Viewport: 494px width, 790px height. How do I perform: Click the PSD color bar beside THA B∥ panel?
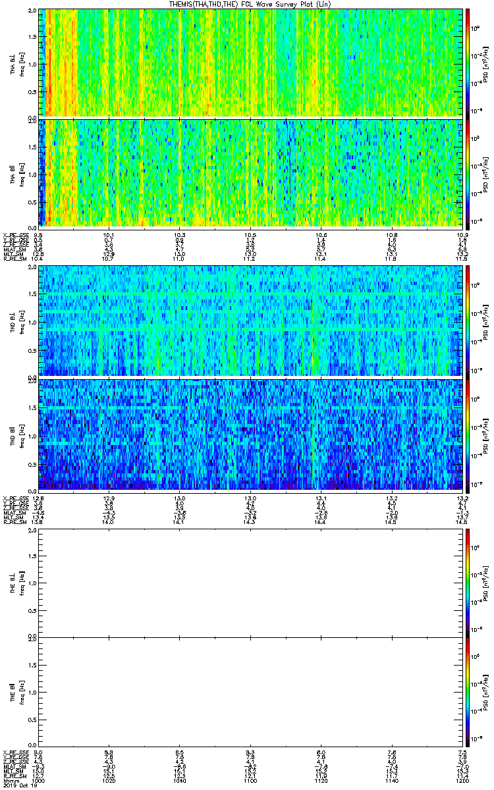[468, 173]
